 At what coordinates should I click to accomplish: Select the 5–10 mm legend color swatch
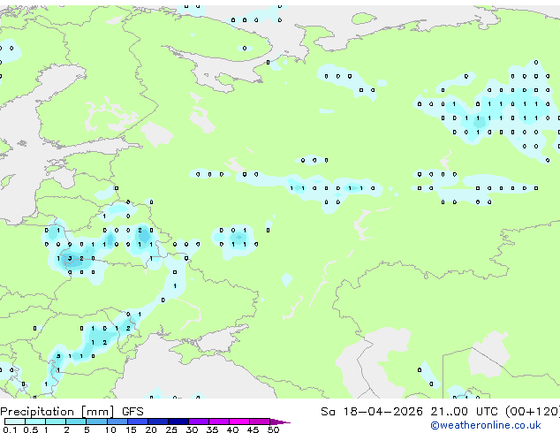coord(97,422)
